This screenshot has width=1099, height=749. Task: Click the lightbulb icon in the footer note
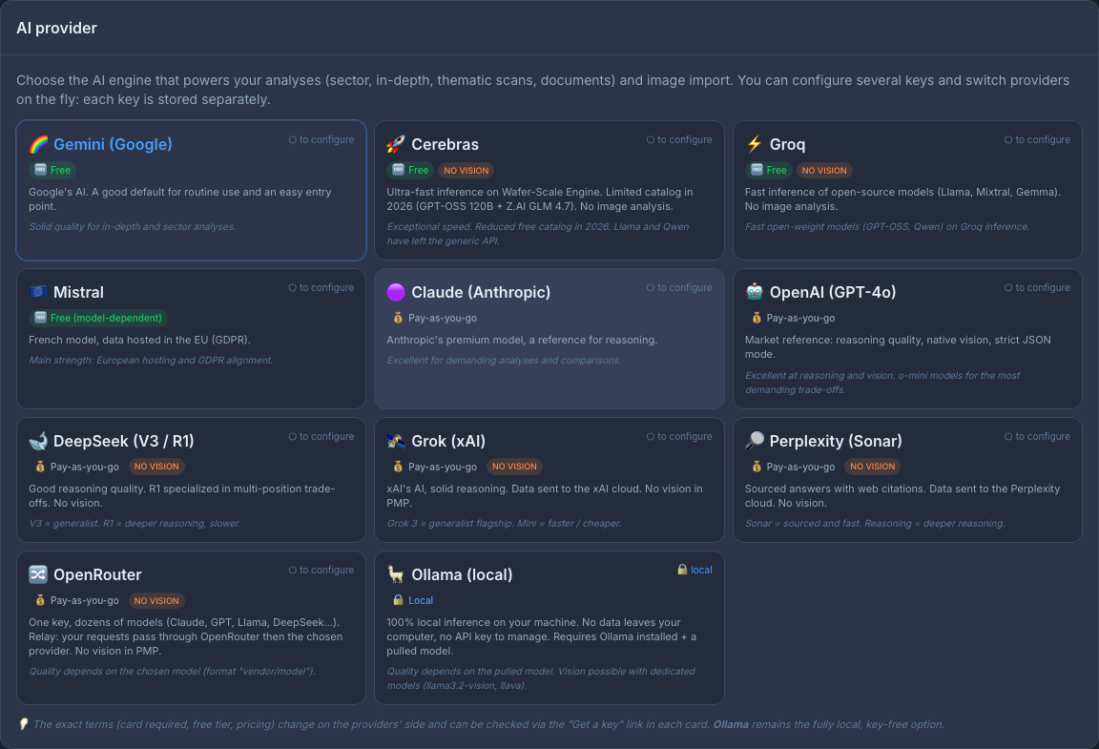point(23,724)
